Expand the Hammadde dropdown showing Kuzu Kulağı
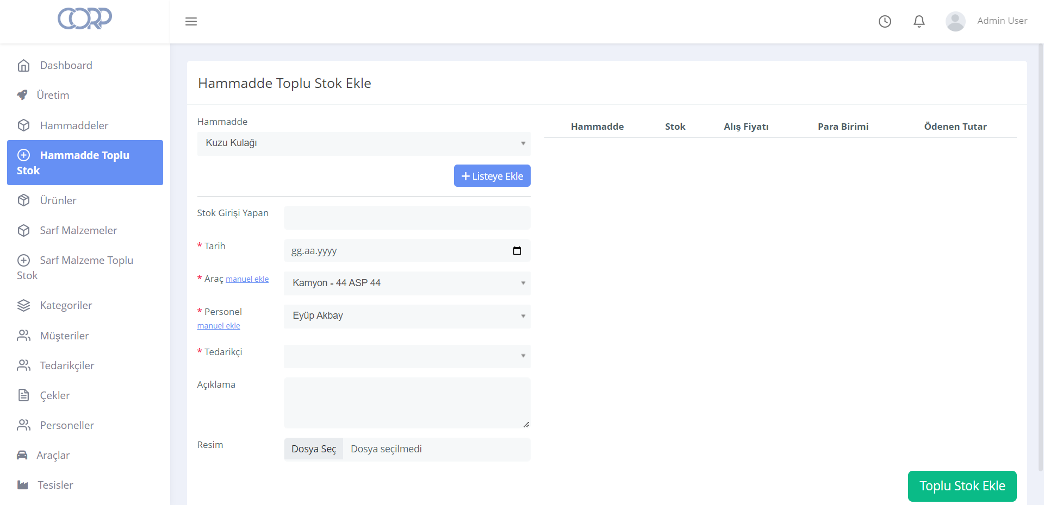Image resolution: width=1044 pixels, height=505 pixels. pos(363,143)
